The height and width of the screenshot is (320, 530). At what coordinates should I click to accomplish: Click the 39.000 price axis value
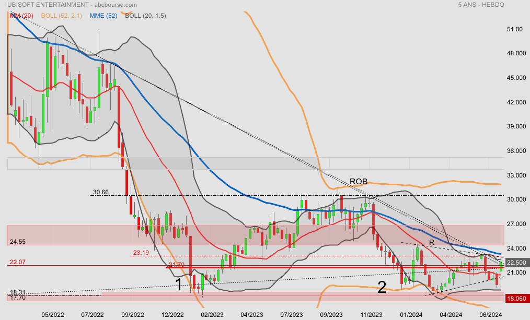tap(516, 126)
